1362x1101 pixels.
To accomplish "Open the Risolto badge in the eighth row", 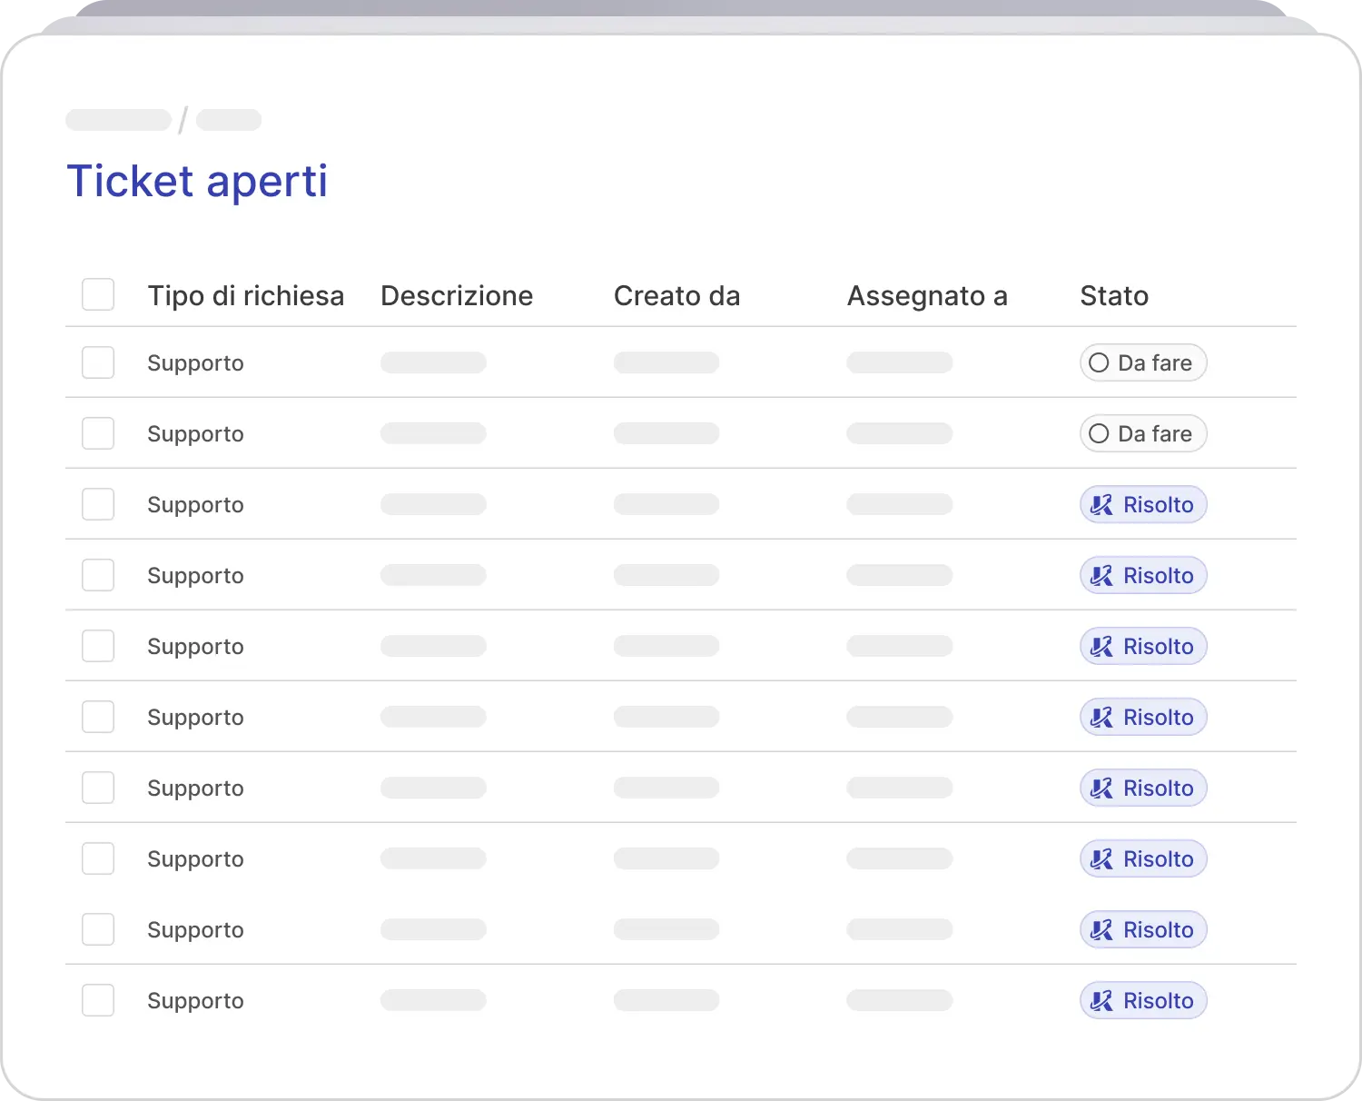I will [1143, 858].
